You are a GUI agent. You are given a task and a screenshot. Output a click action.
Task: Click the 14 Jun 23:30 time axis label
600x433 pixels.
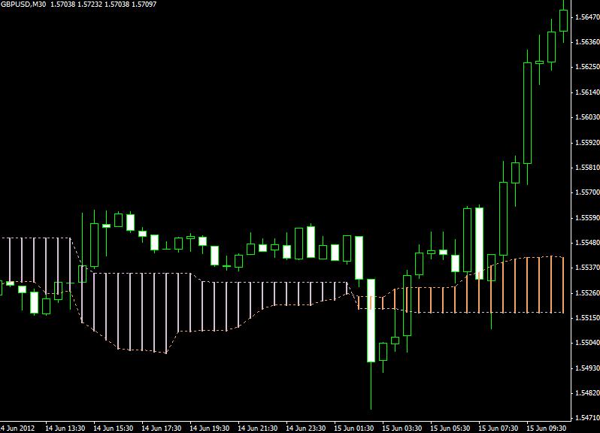click(306, 428)
